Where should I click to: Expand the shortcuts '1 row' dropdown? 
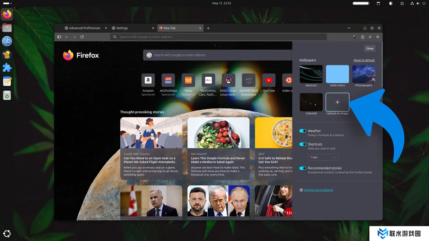tap(323, 157)
